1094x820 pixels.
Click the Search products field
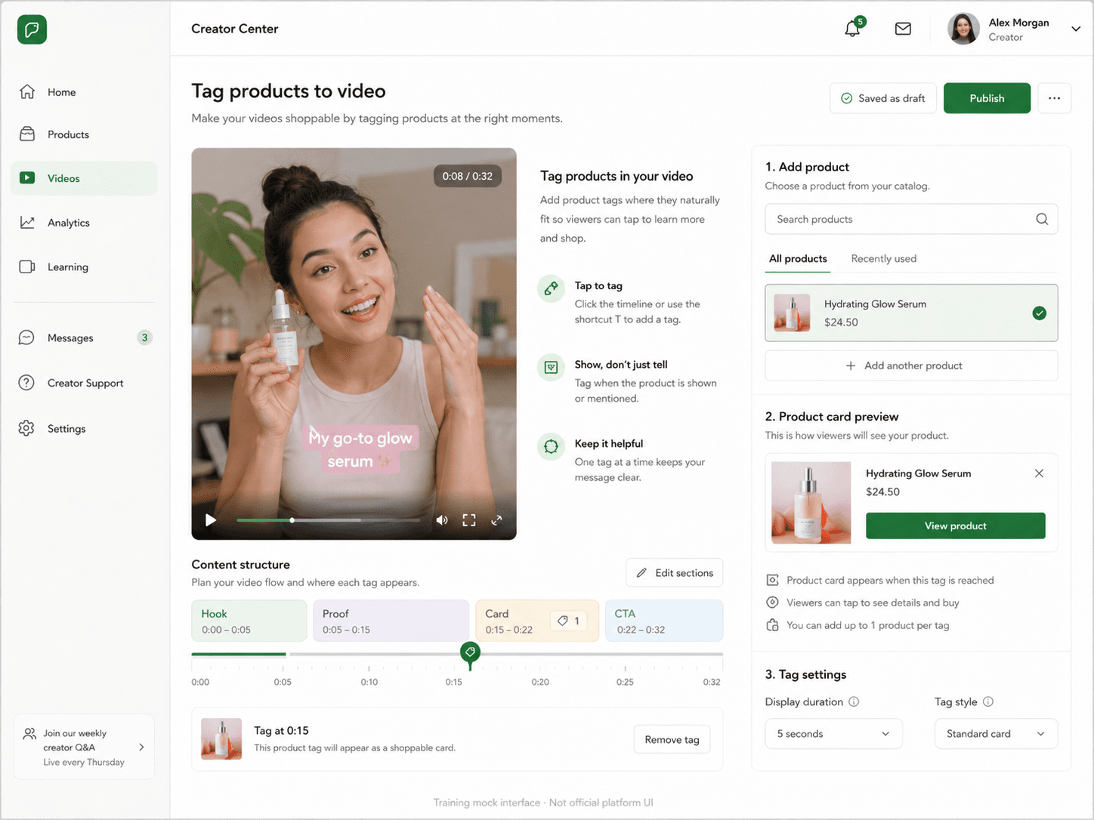(x=911, y=219)
